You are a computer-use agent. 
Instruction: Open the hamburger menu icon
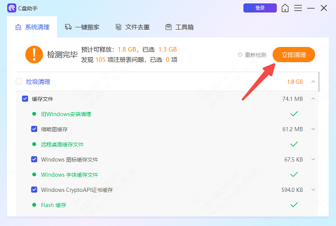coord(298,8)
